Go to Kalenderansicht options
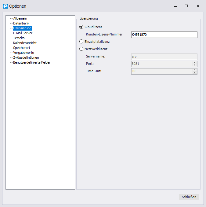206x207 pixels. [x=25, y=43]
